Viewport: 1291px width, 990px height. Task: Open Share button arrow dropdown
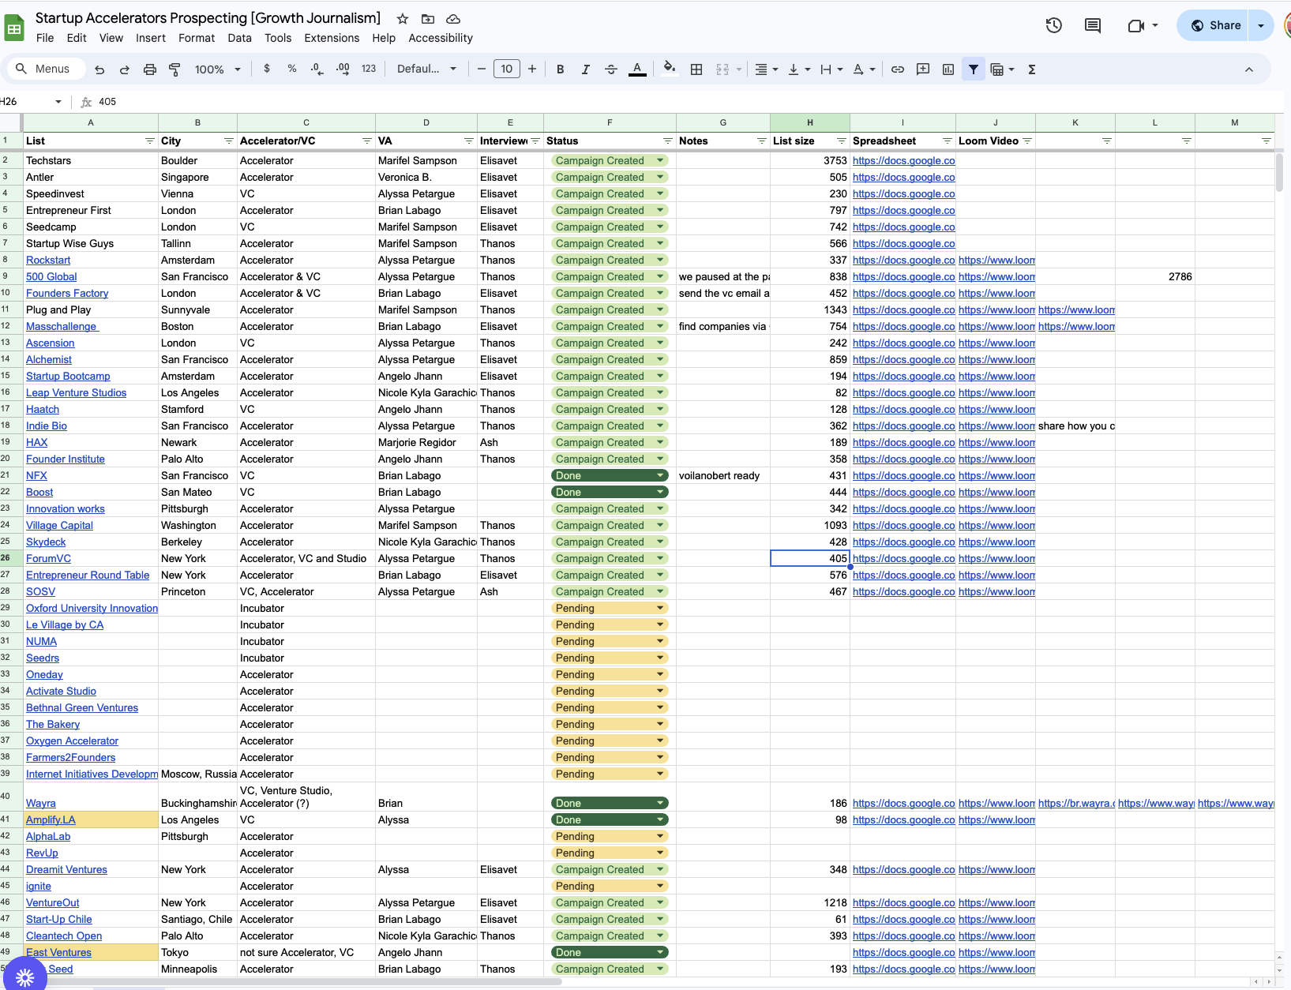click(1261, 25)
